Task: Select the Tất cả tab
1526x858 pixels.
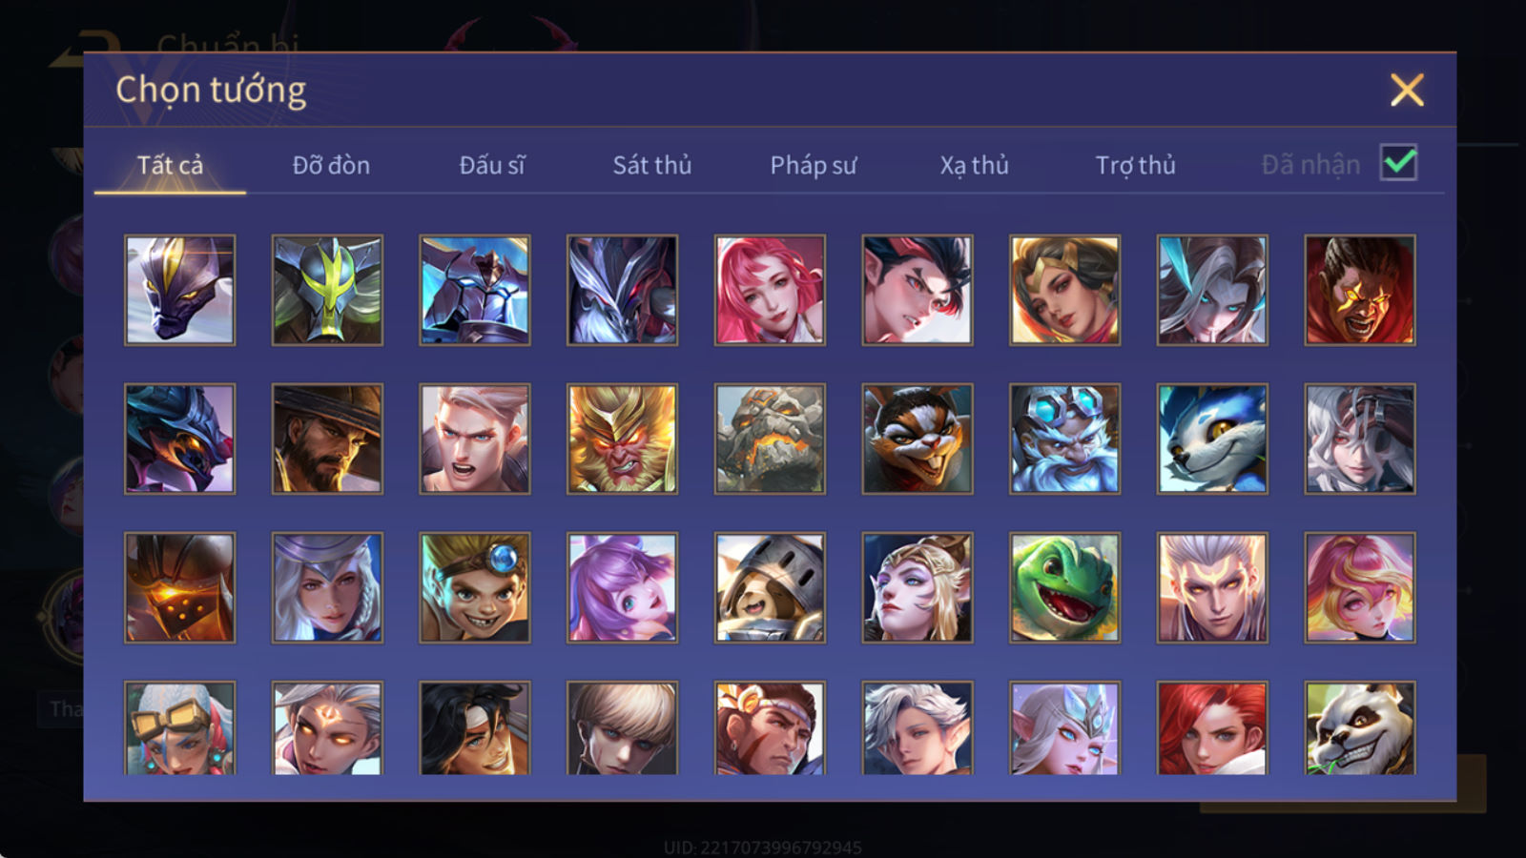Action: (x=170, y=165)
